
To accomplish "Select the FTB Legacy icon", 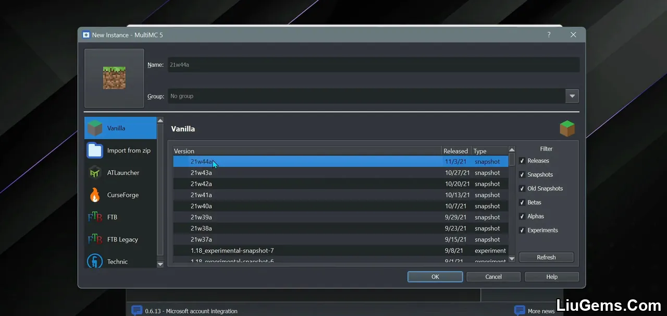I will tap(95, 239).
